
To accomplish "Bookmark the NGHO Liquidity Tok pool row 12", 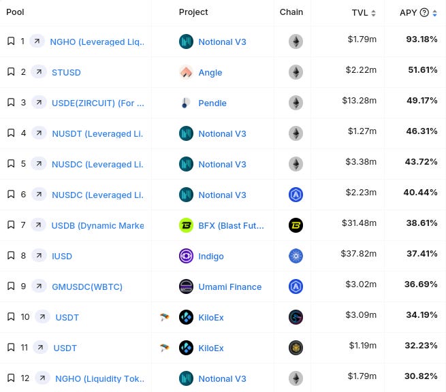I will click(x=11, y=378).
